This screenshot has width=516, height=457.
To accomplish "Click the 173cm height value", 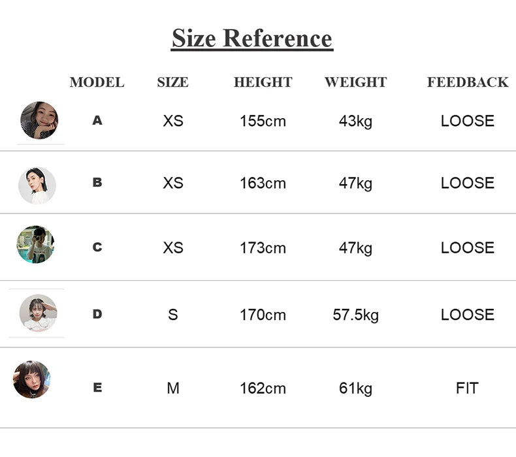I will tap(263, 248).
